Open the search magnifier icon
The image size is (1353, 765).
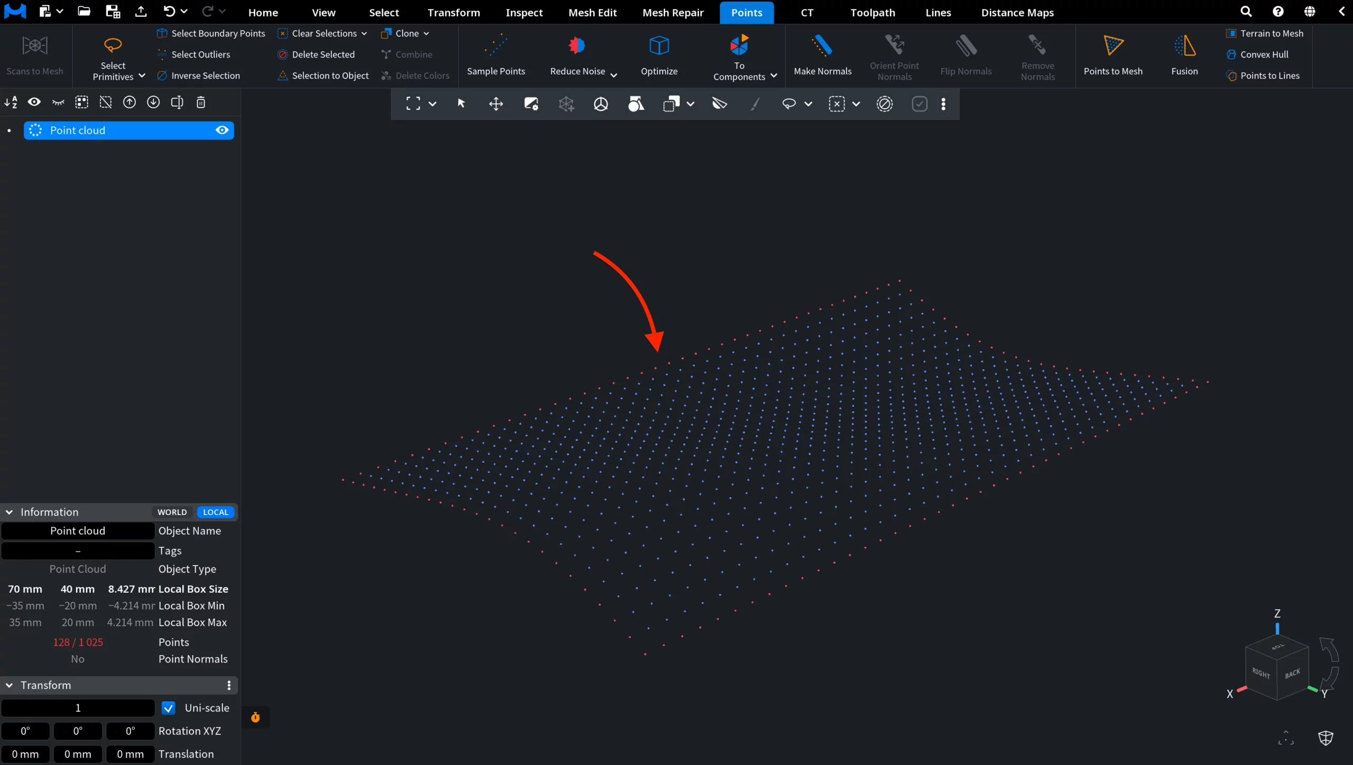click(1246, 12)
